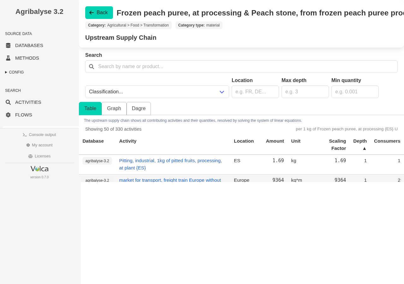This screenshot has width=404, height=284.
Task: Expand the CONFIG section
Action: pyautogui.click(x=15, y=72)
